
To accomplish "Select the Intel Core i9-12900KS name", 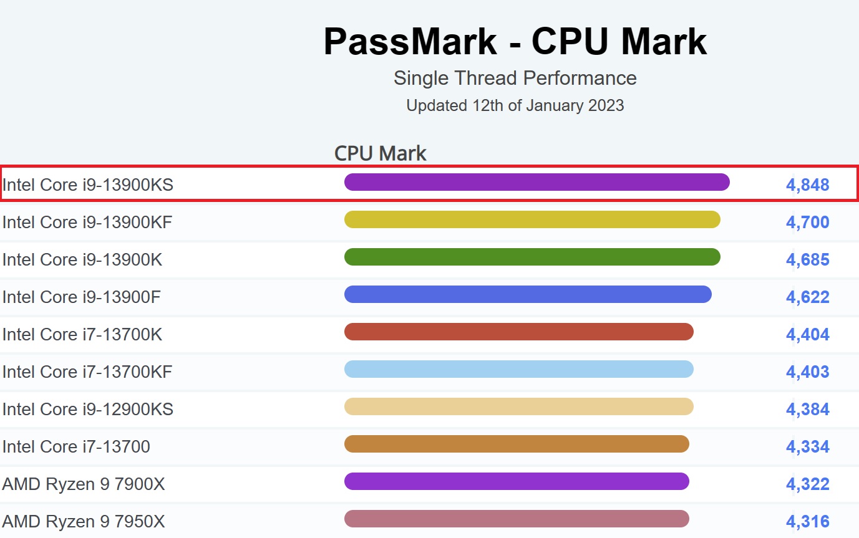I will (x=88, y=410).
